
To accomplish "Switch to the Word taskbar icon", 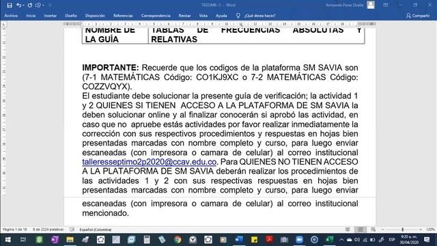I will point(239,240).
